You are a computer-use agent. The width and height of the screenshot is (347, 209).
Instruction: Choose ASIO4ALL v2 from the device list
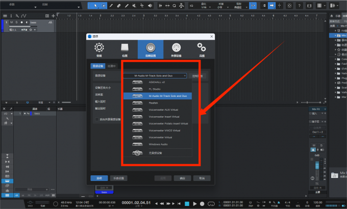[x=157, y=82]
